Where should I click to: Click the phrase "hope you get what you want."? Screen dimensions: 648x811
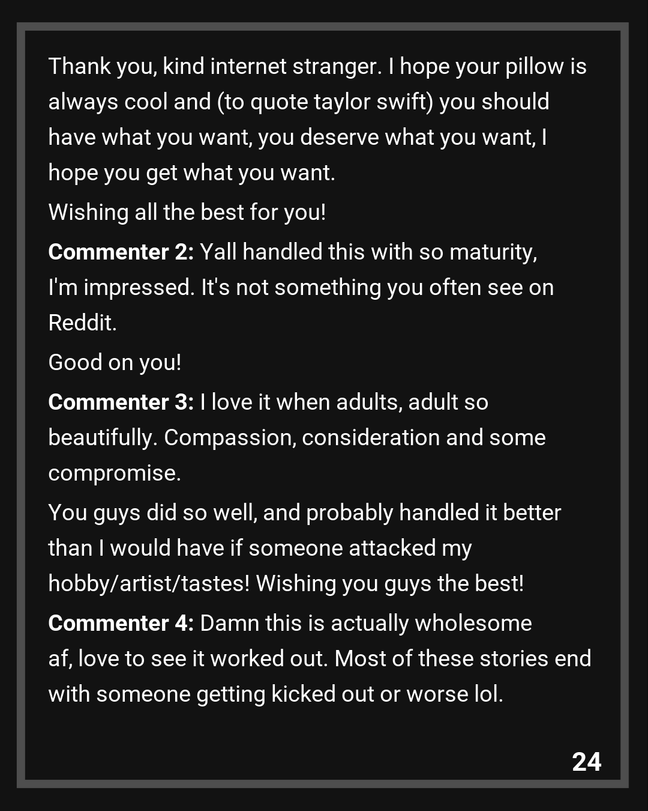(192, 173)
